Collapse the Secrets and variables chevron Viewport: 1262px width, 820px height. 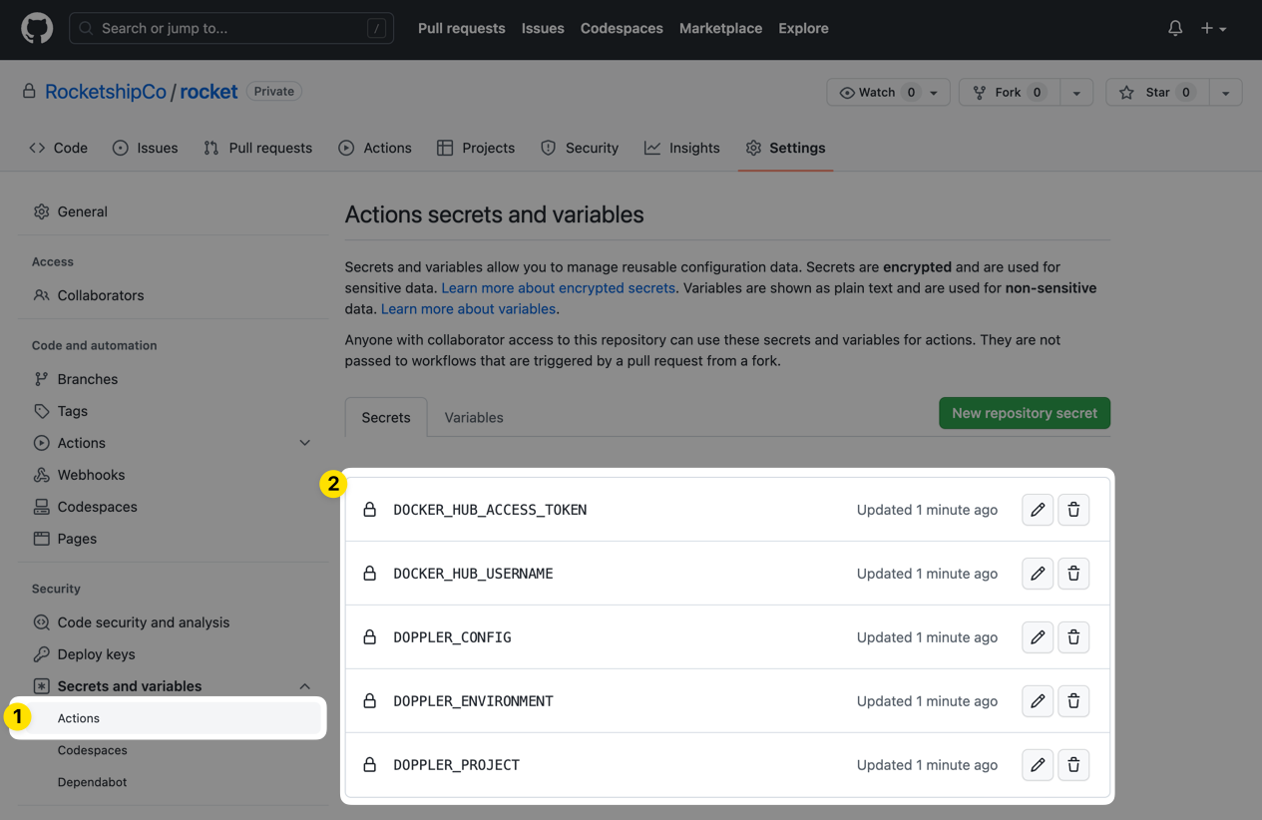click(305, 686)
